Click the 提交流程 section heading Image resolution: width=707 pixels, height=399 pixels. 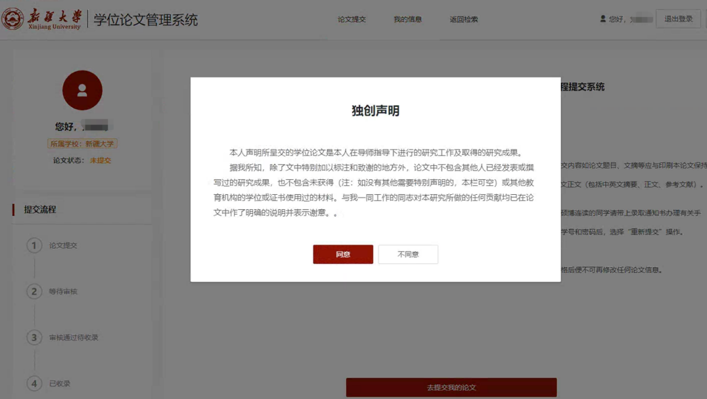click(x=40, y=209)
